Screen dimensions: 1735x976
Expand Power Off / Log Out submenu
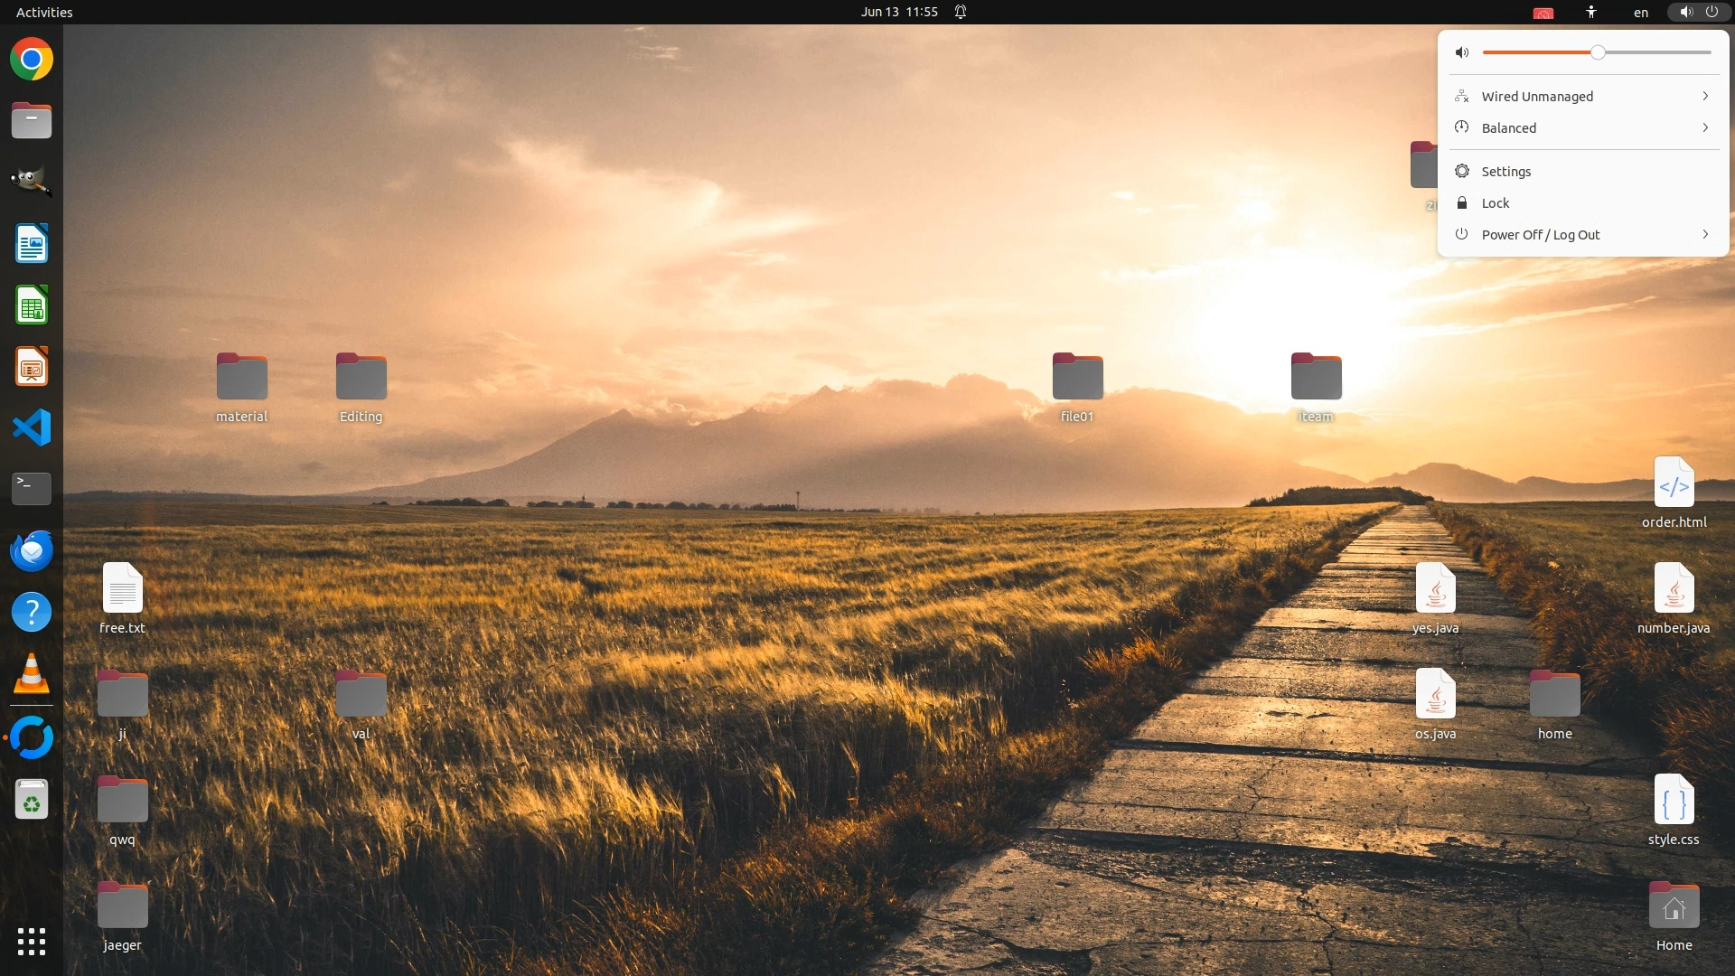tap(1583, 235)
